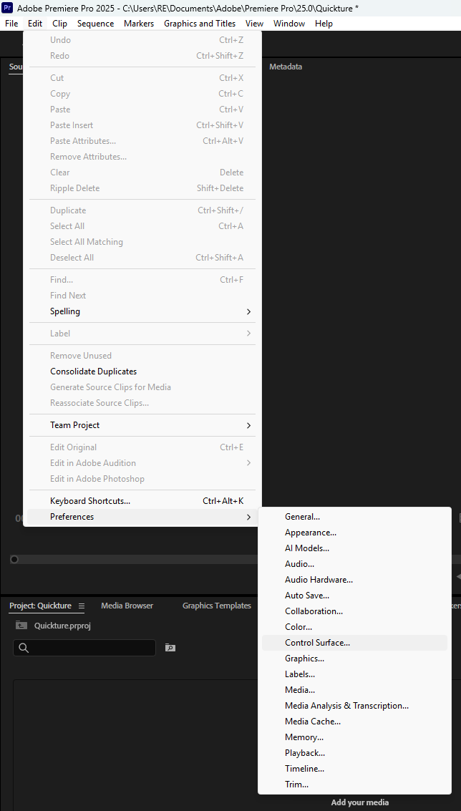Open General preferences
Viewport: 461px width, 811px height.
point(354,517)
